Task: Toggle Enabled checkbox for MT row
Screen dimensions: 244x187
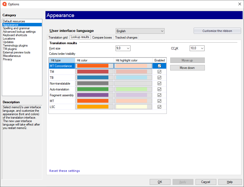Action: [159, 101]
